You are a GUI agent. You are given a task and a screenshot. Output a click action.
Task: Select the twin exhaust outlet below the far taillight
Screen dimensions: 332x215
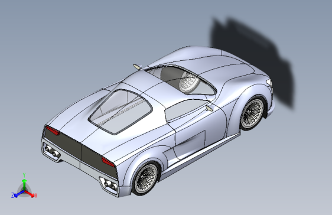pos(52,152)
